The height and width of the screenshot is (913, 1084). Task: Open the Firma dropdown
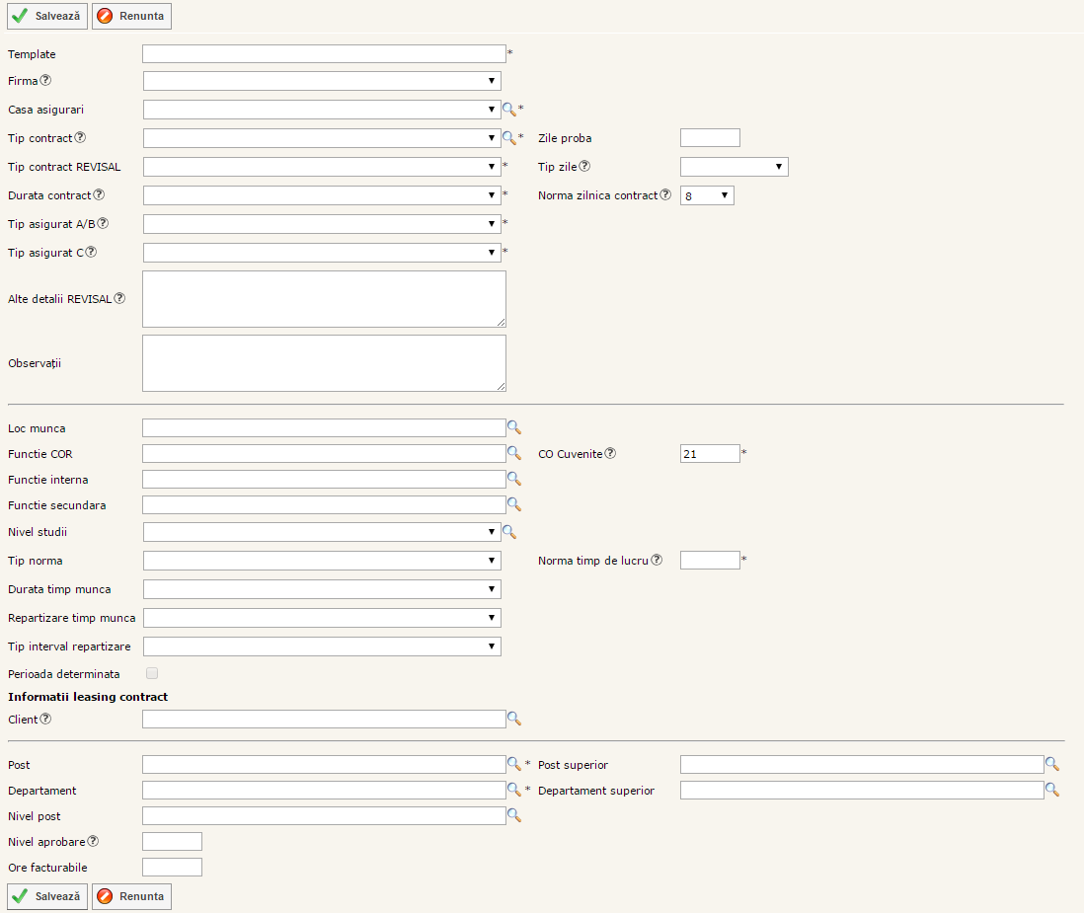(x=322, y=81)
